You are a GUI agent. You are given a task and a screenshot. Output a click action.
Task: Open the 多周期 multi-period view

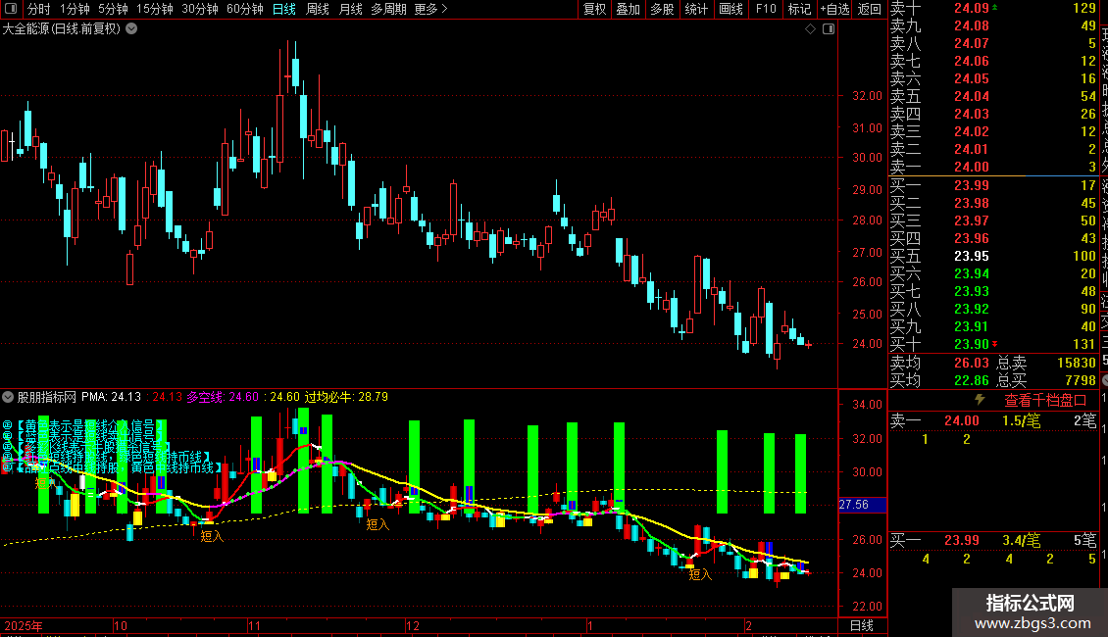pos(388,9)
